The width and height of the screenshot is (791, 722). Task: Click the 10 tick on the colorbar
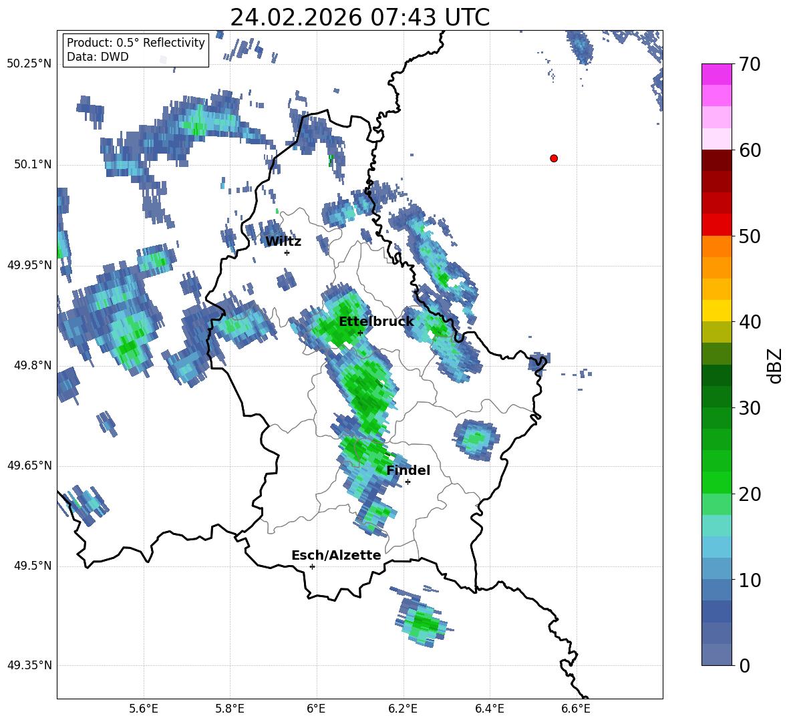(750, 580)
